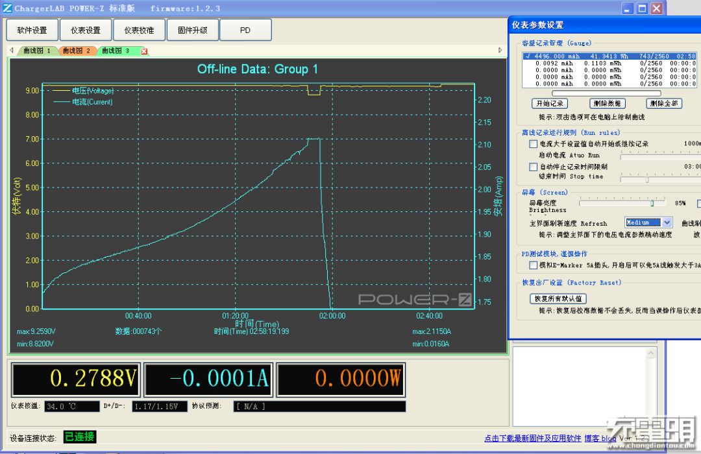Open the Refresh speed Medium dropdown
The height and width of the screenshot is (454, 701).
pos(667,222)
